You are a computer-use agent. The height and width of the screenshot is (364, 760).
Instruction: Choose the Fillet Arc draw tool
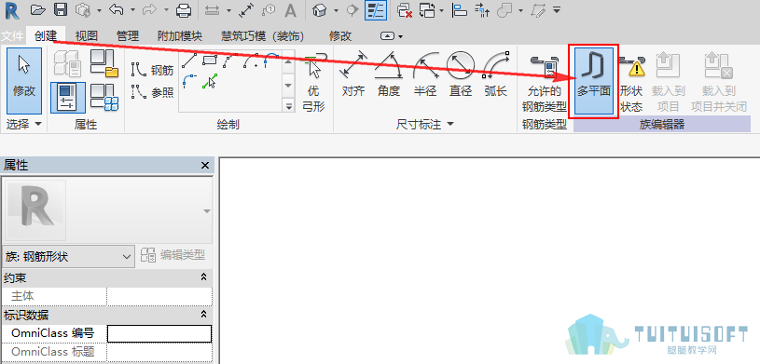coord(189,81)
